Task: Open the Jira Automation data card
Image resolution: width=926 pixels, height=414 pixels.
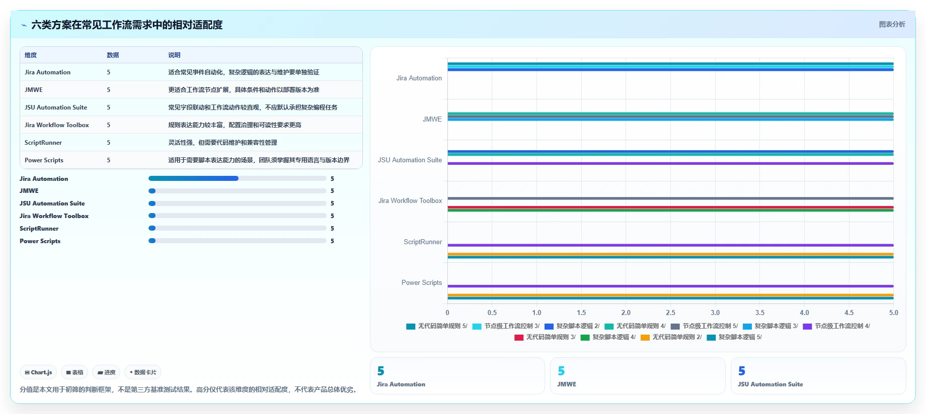Action: click(457, 376)
